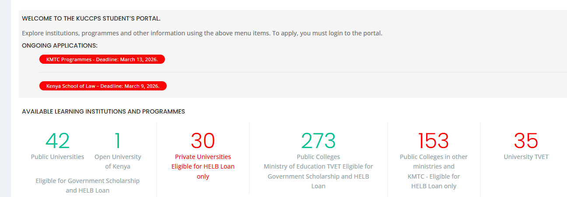
Task: Open the Public Universities label
Action: [57, 157]
